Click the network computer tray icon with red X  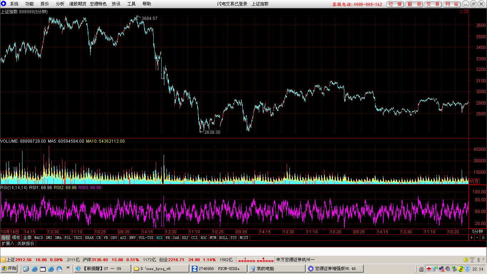pos(442,269)
